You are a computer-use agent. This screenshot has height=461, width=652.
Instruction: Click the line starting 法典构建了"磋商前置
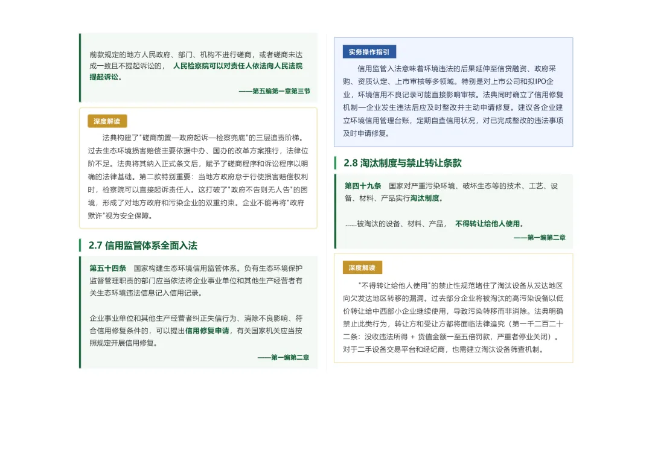(203, 138)
